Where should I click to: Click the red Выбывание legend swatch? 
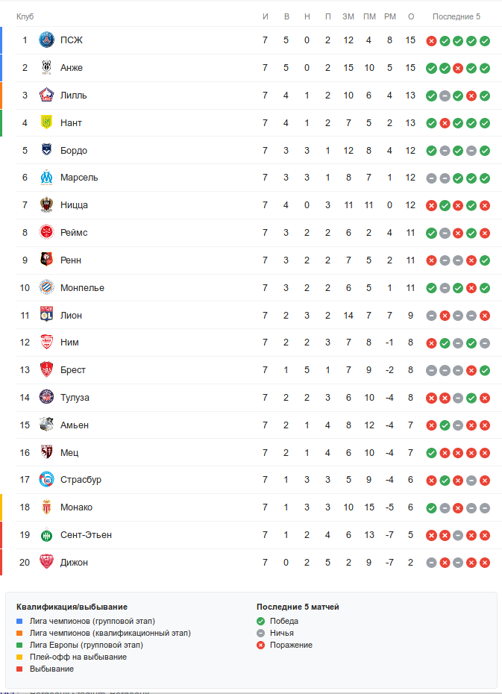tap(20, 669)
